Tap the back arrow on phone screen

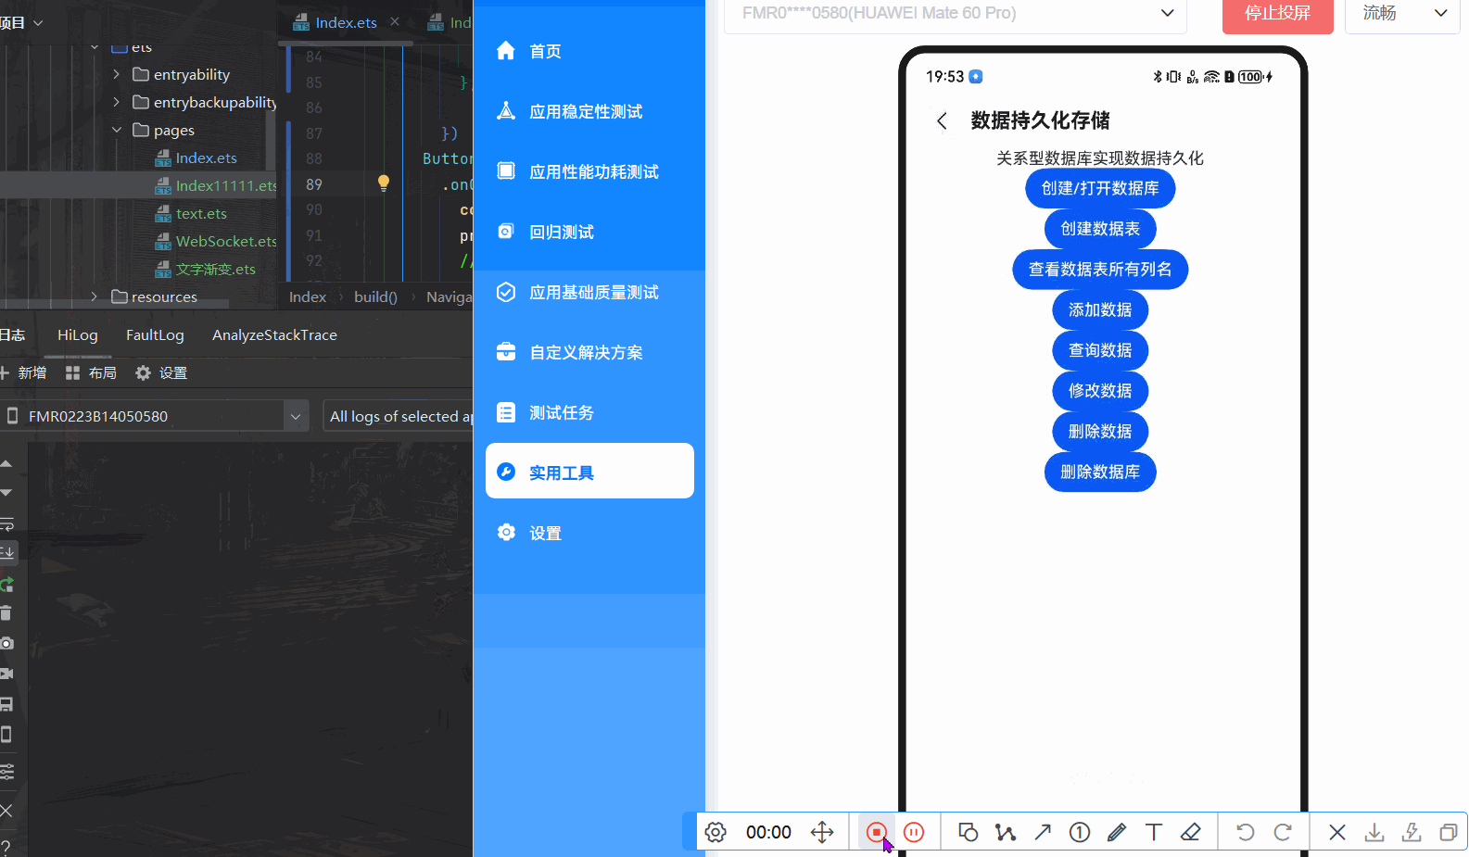point(942,120)
